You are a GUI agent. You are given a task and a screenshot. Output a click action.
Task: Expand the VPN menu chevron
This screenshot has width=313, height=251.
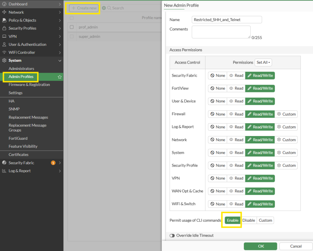pos(60,36)
